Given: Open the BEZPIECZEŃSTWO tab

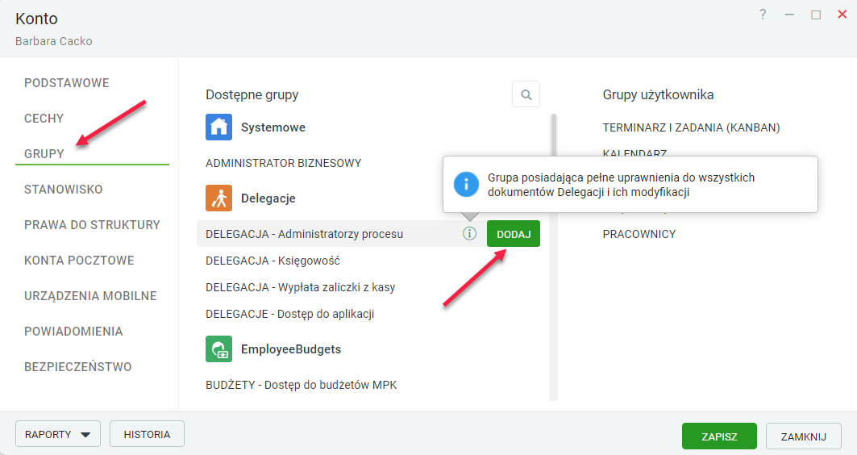Looking at the screenshot, I should [x=77, y=367].
